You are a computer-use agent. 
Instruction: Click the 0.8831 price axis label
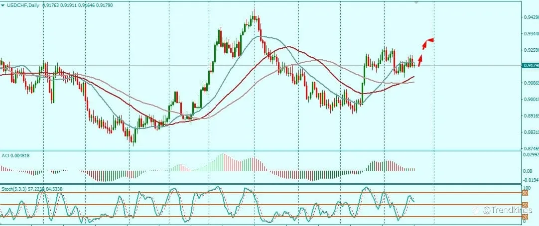pyautogui.click(x=532, y=132)
